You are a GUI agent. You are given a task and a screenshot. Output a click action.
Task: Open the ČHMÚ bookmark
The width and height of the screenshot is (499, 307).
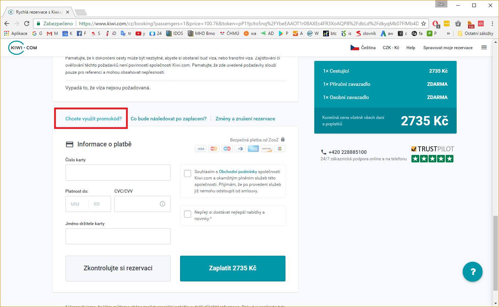pyautogui.click(x=230, y=33)
